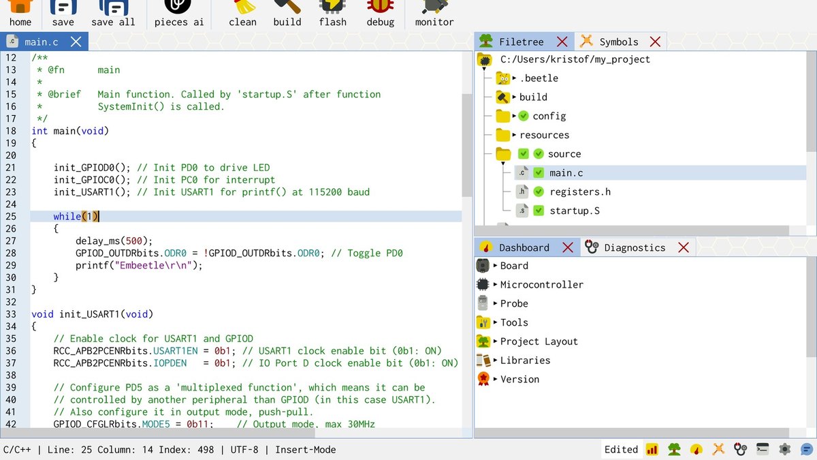Expand the config folder arrow
The image size is (817, 460).
pyautogui.click(x=514, y=116)
